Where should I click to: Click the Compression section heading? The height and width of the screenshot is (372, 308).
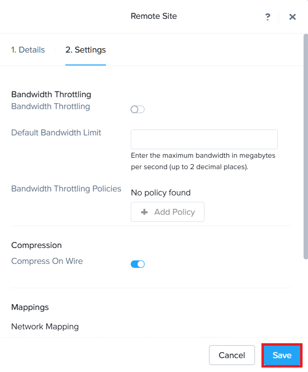tap(36, 245)
